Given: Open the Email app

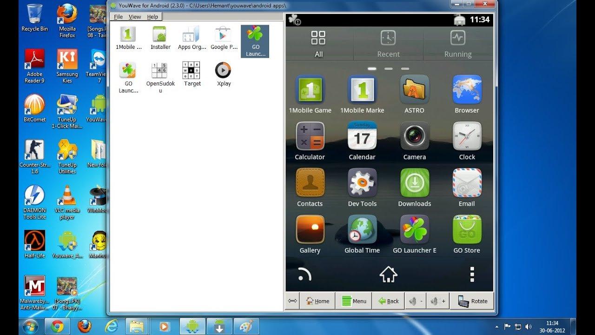Looking at the screenshot, I should pyautogui.click(x=466, y=183).
